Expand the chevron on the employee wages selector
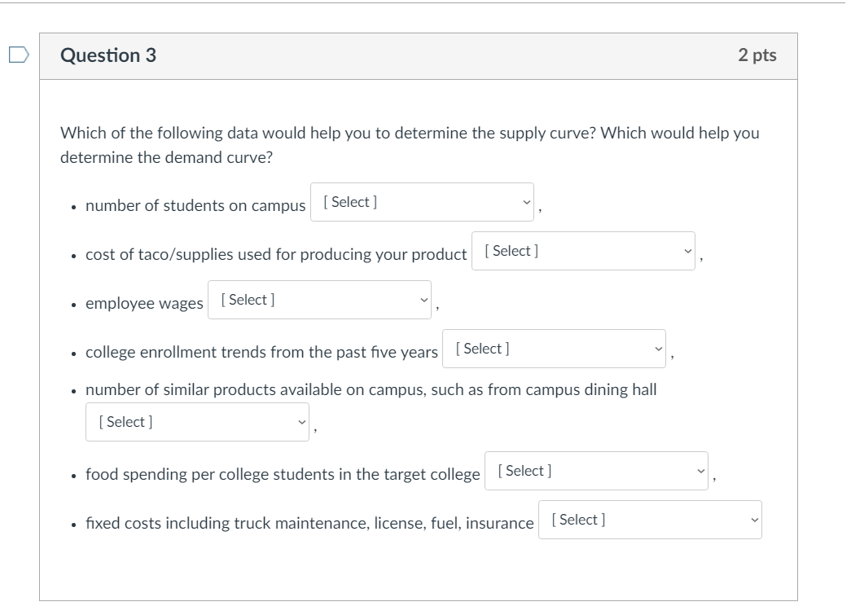851x615 pixels. 423,299
